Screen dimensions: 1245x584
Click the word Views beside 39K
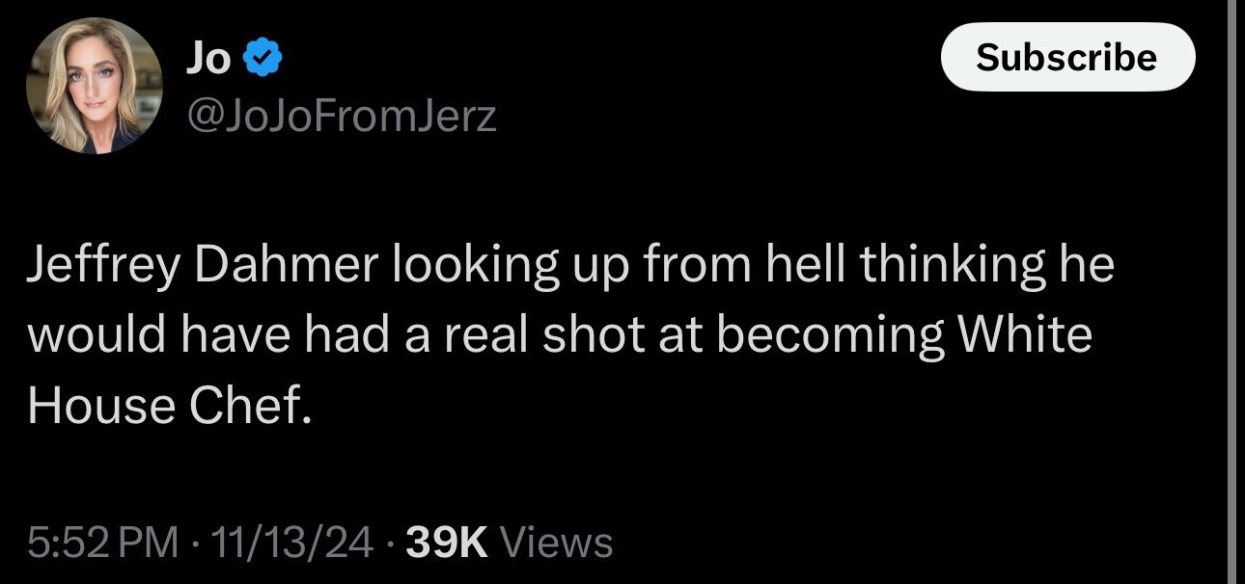point(556,543)
